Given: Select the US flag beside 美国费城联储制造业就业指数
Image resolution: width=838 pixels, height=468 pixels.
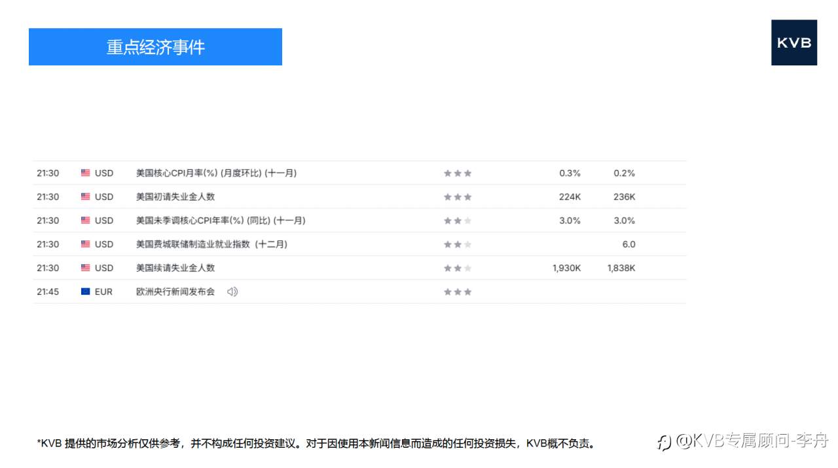Looking at the screenshot, I should point(85,244).
